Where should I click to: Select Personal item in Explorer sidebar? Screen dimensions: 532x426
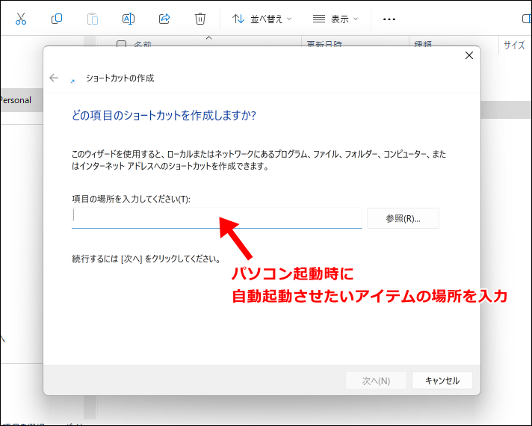click(x=20, y=100)
